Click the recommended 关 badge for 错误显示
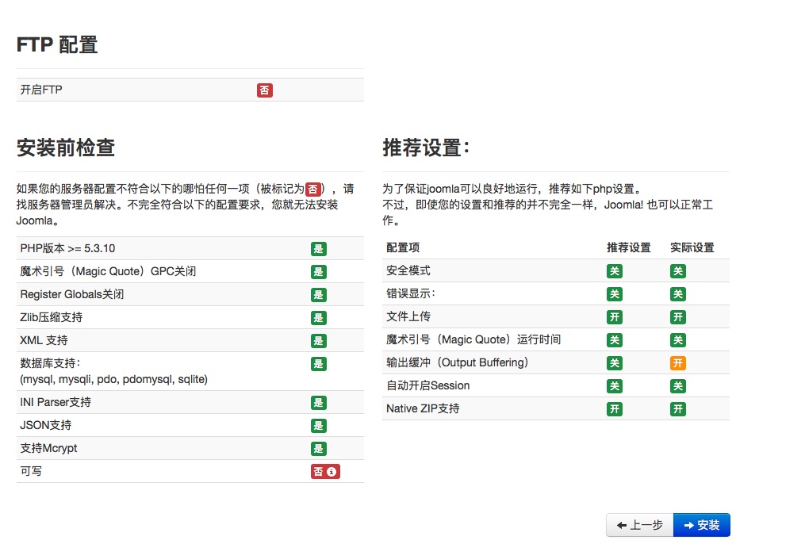The width and height of the screenshot is (805, 544). (614, 294)
